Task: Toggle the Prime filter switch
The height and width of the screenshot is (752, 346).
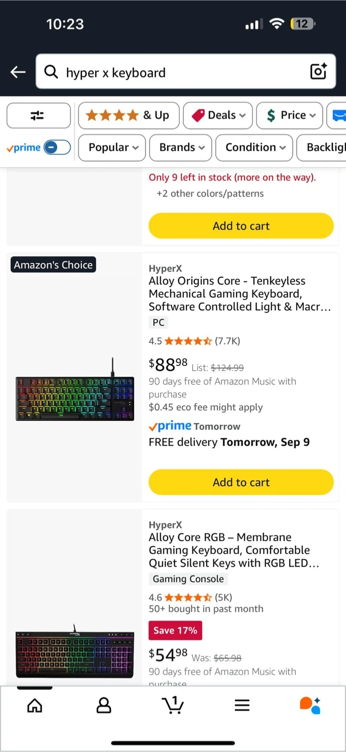Action: coord(57,147)
